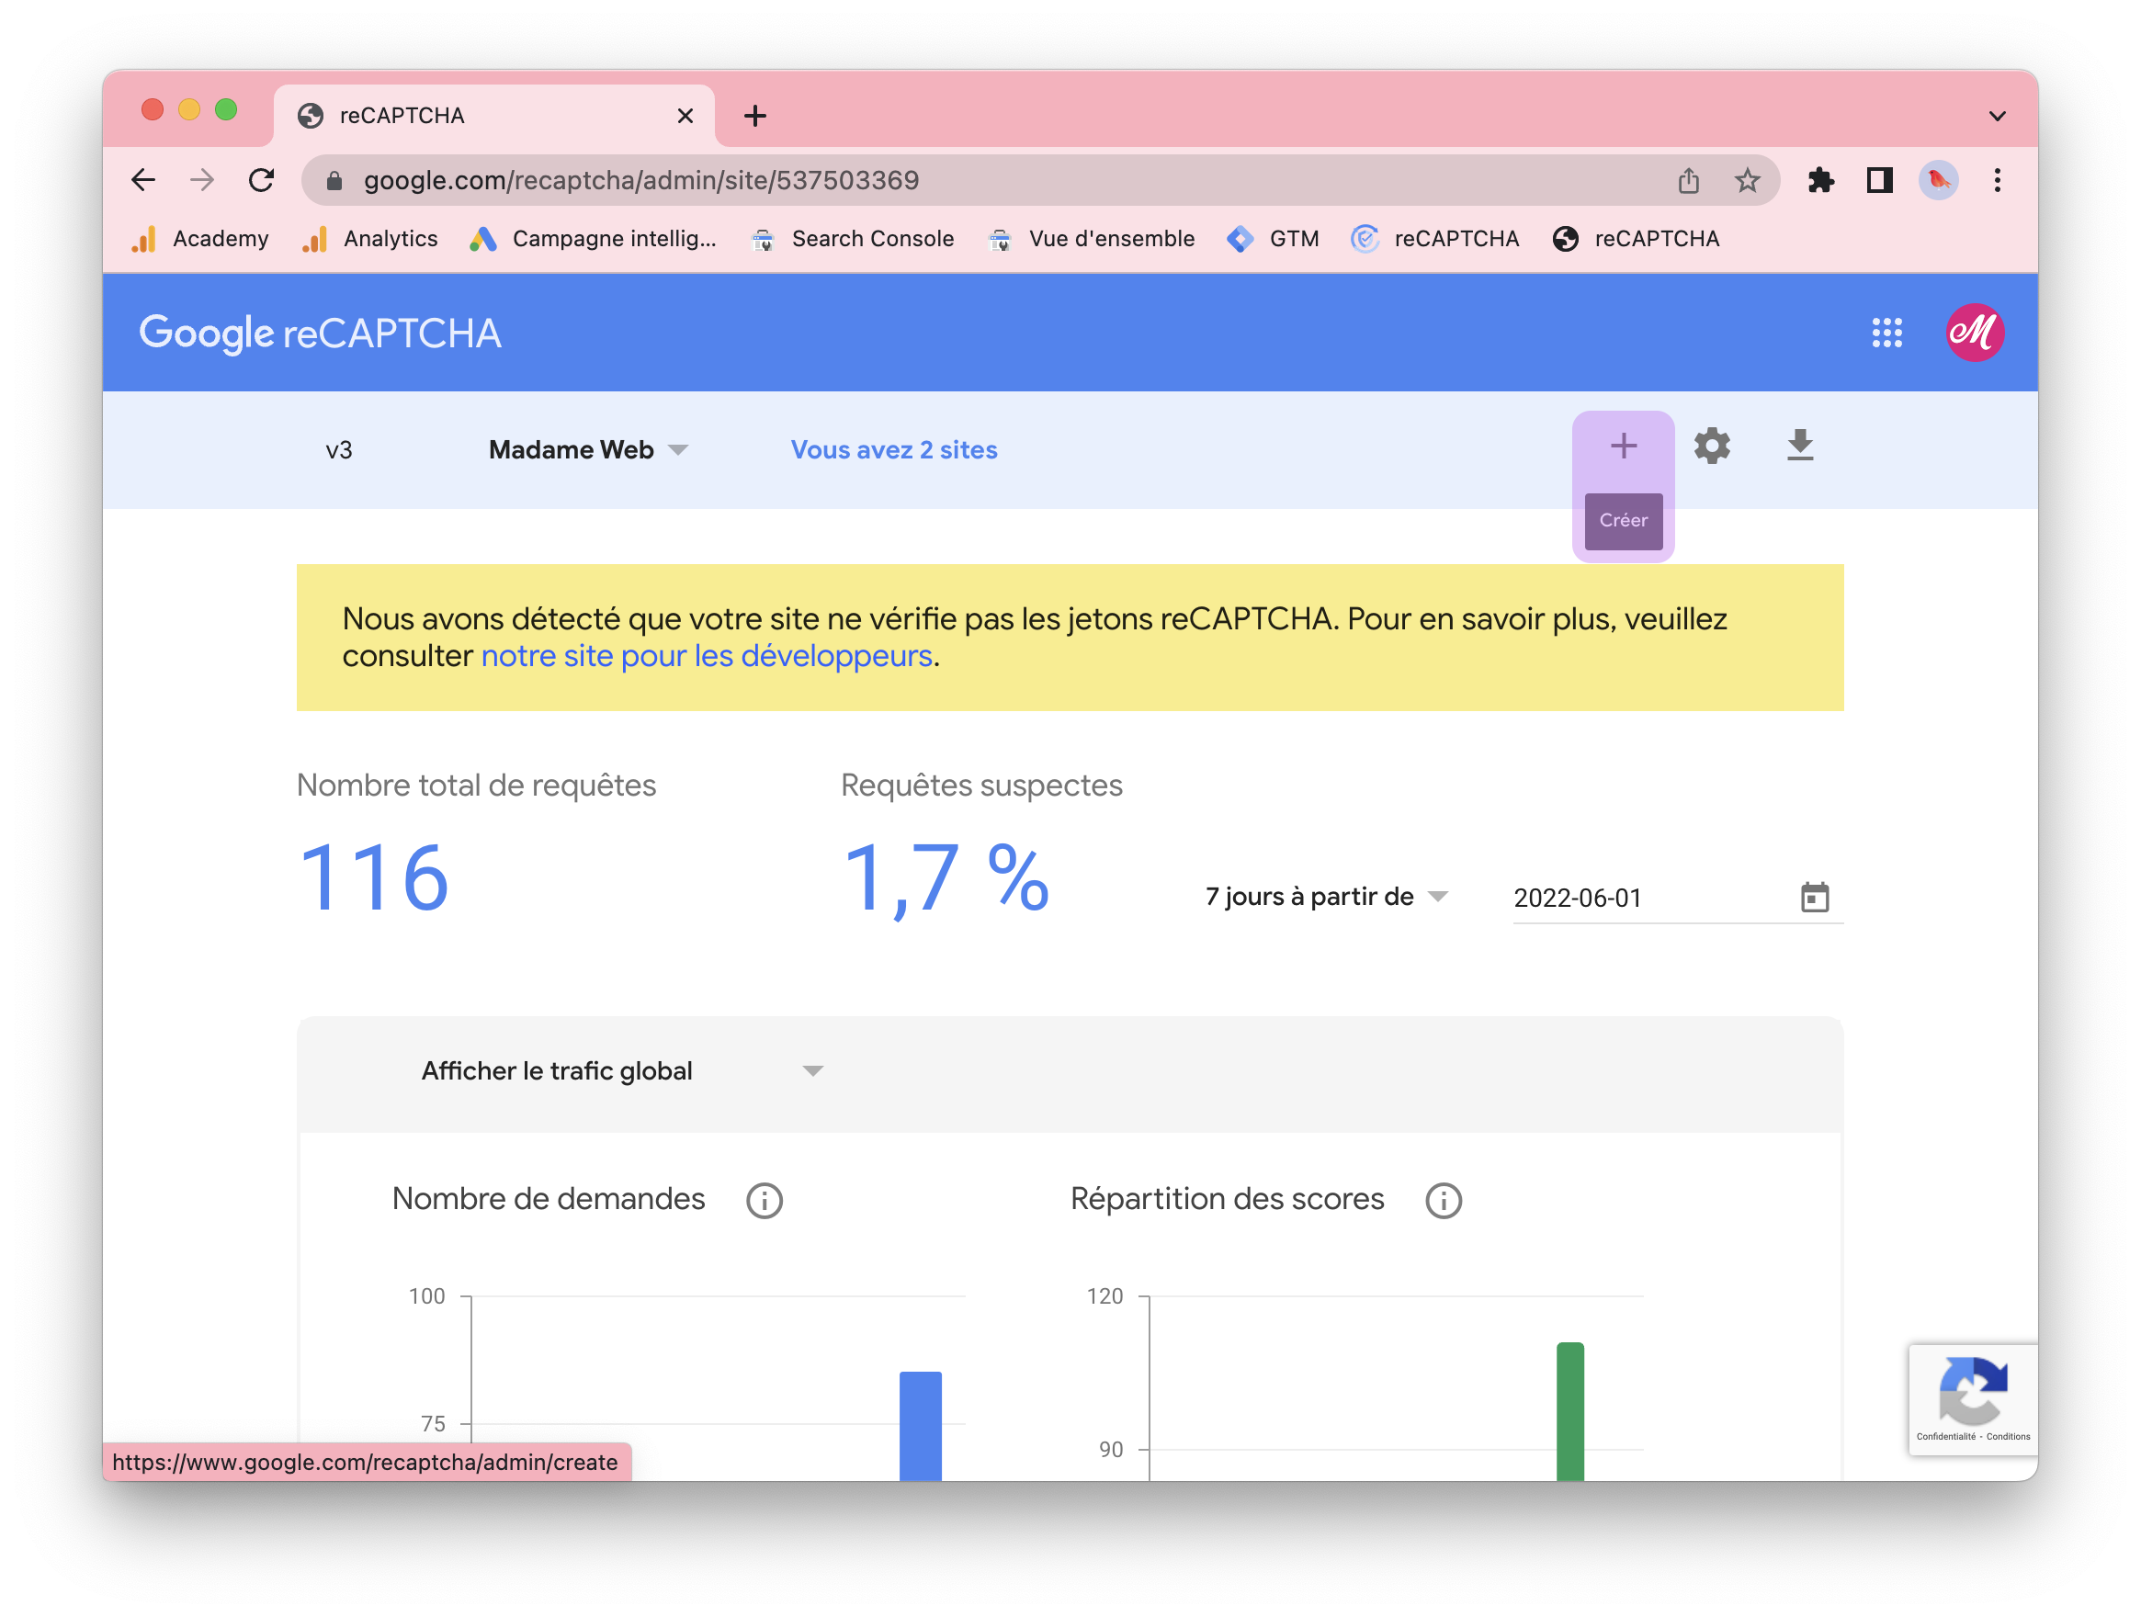Click info icon next to Répartition des scores
The width and height of the screenshot is (2141, 1617).
coord(1444,1200)
